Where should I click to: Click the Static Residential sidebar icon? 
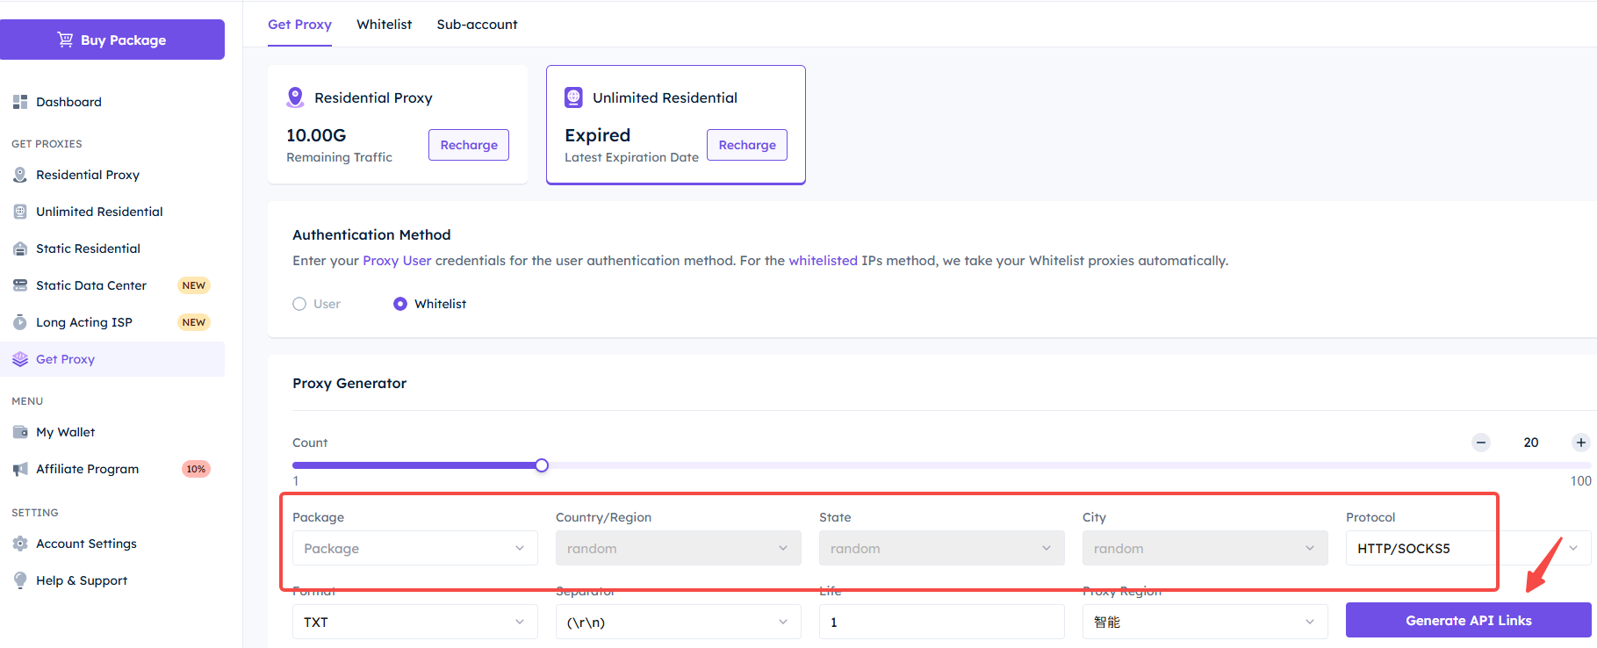coord(20,248)
